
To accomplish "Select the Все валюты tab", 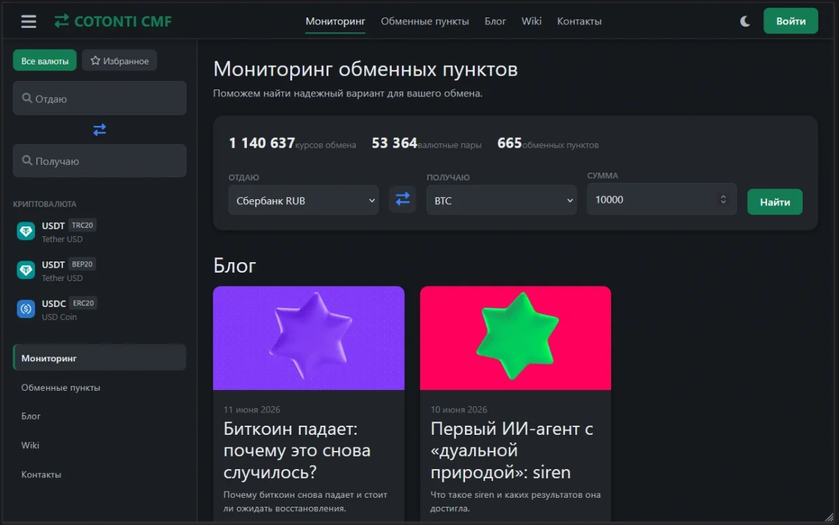I will 45,61.
